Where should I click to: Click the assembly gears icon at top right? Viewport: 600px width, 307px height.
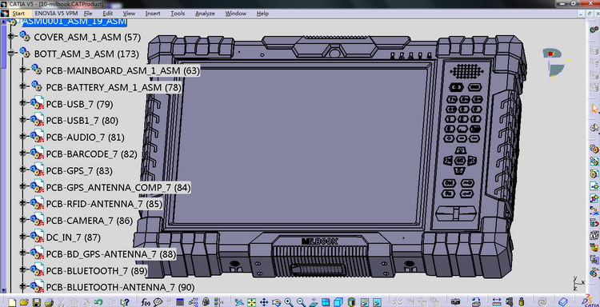[594, 29]
